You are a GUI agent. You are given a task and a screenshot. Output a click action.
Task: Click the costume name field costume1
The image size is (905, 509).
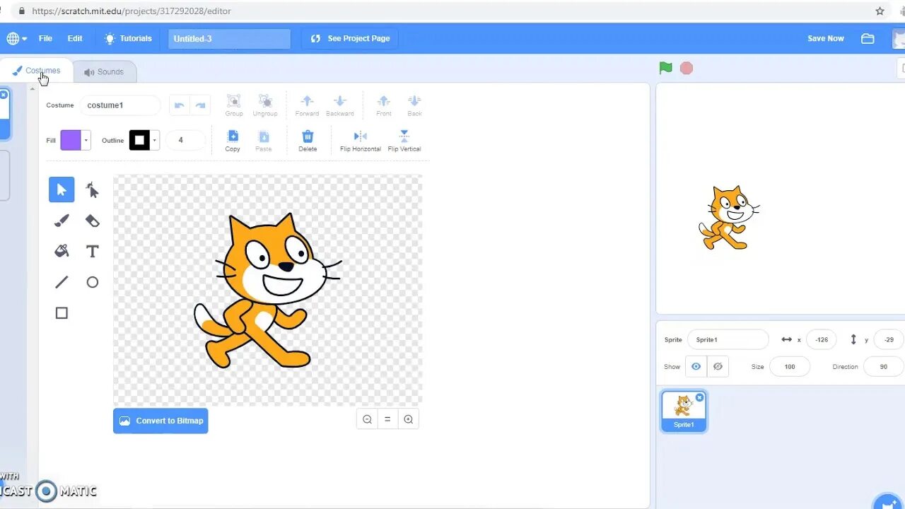point(120,105)
